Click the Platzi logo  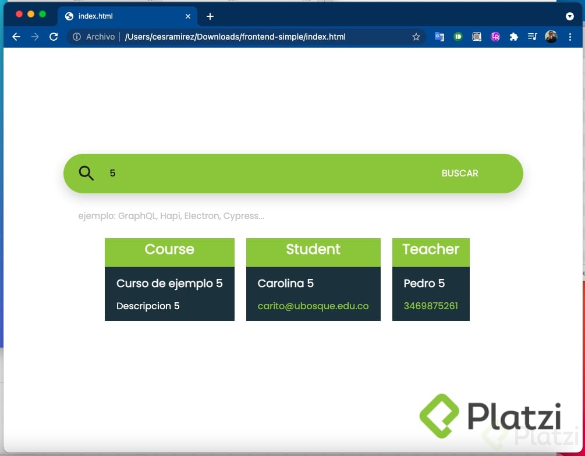[493, 415]
